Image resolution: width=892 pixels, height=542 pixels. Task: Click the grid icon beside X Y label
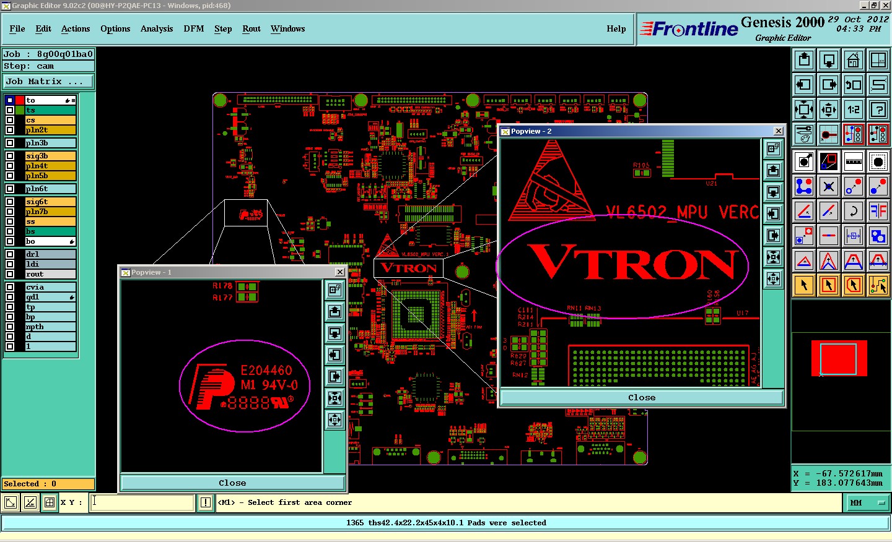pyautogui.click(x=50, y=502)
